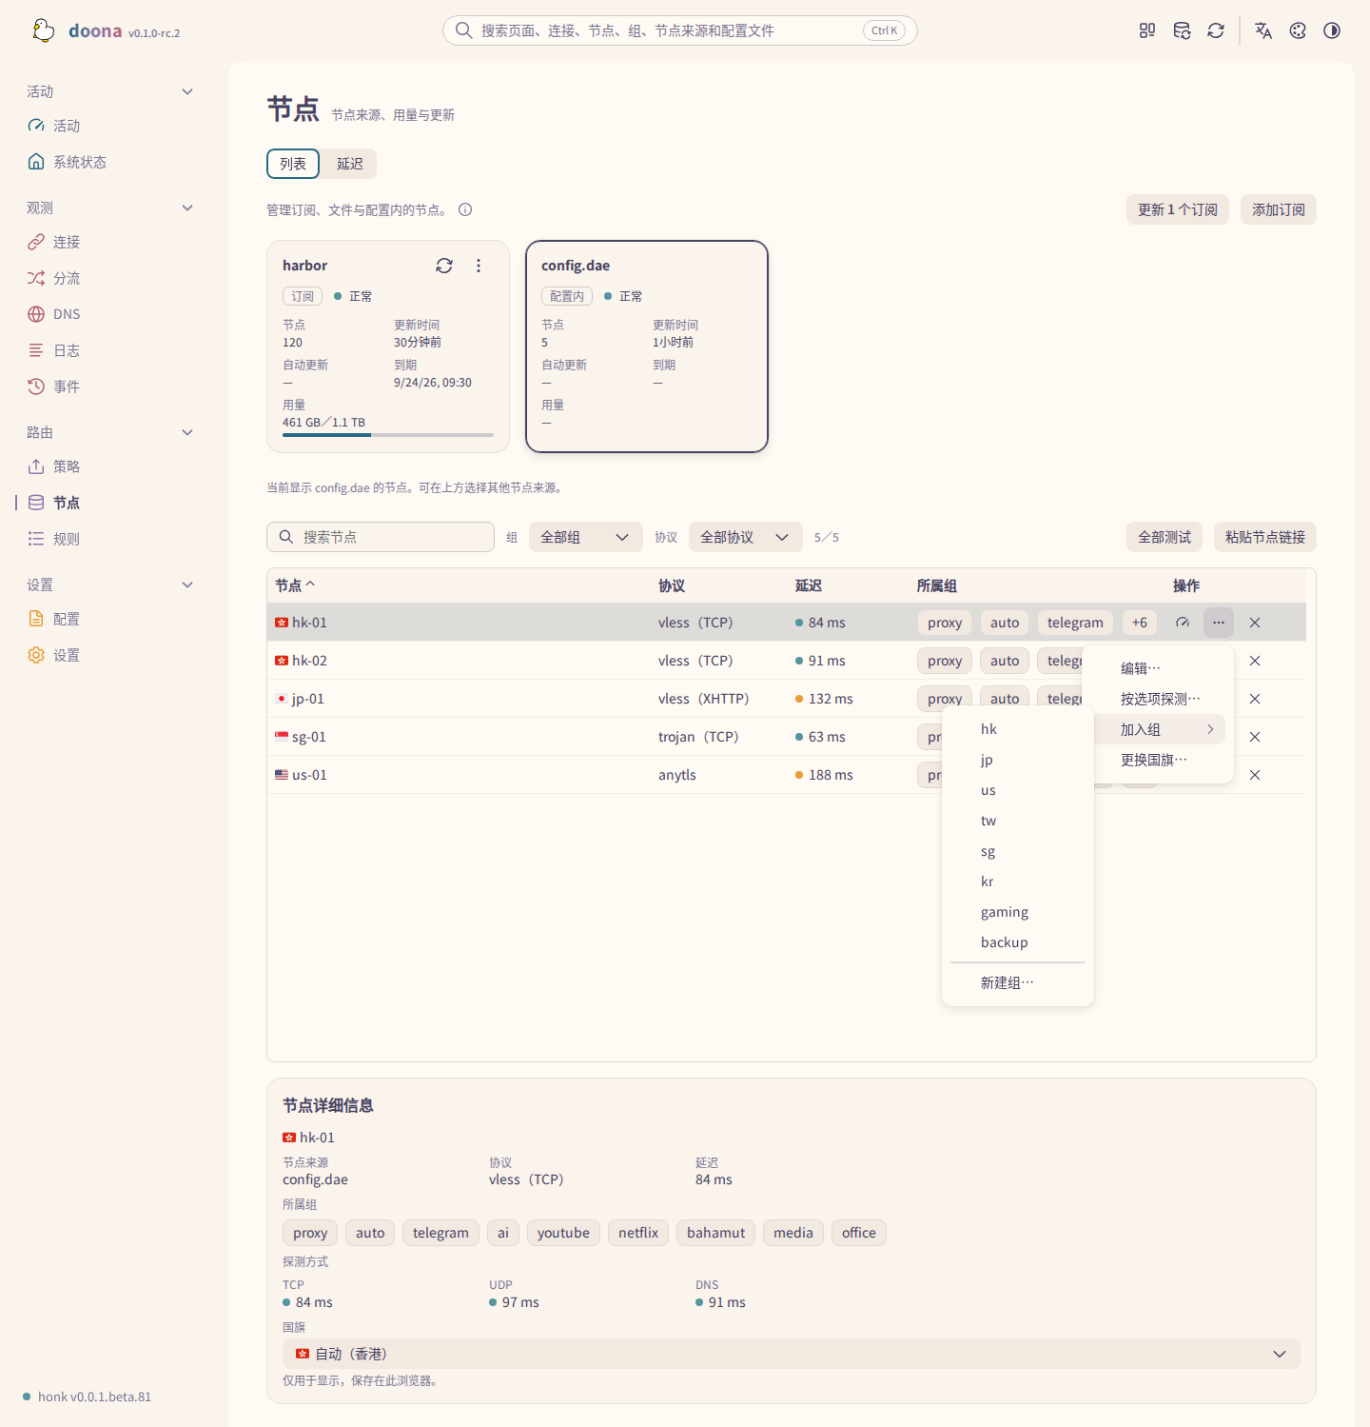Click the 粘贴节点链接 button
This screenshot has width=1370, height=1427.
click(x=1265, y=537)
